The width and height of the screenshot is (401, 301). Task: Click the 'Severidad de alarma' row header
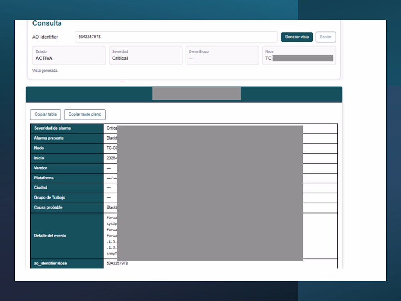click(x=67, y=128)
